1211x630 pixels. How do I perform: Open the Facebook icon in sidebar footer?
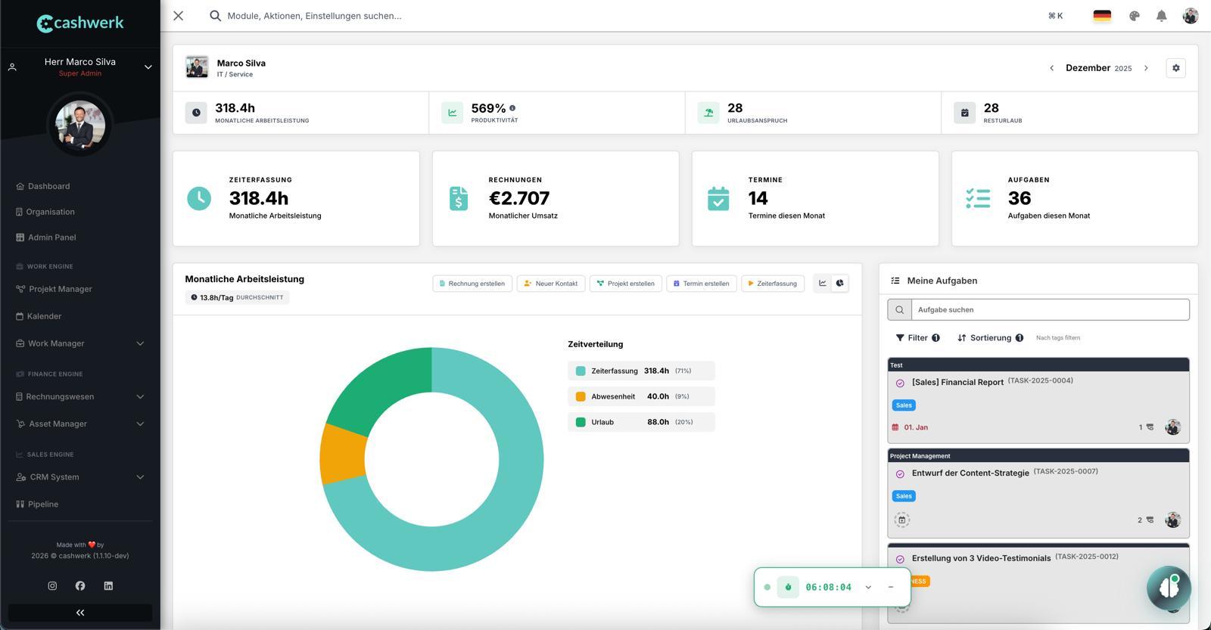pyautogui.click(x=80, y=586)
